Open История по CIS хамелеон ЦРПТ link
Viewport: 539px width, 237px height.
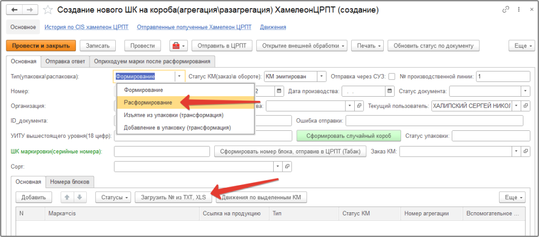[x=87, y=27]
